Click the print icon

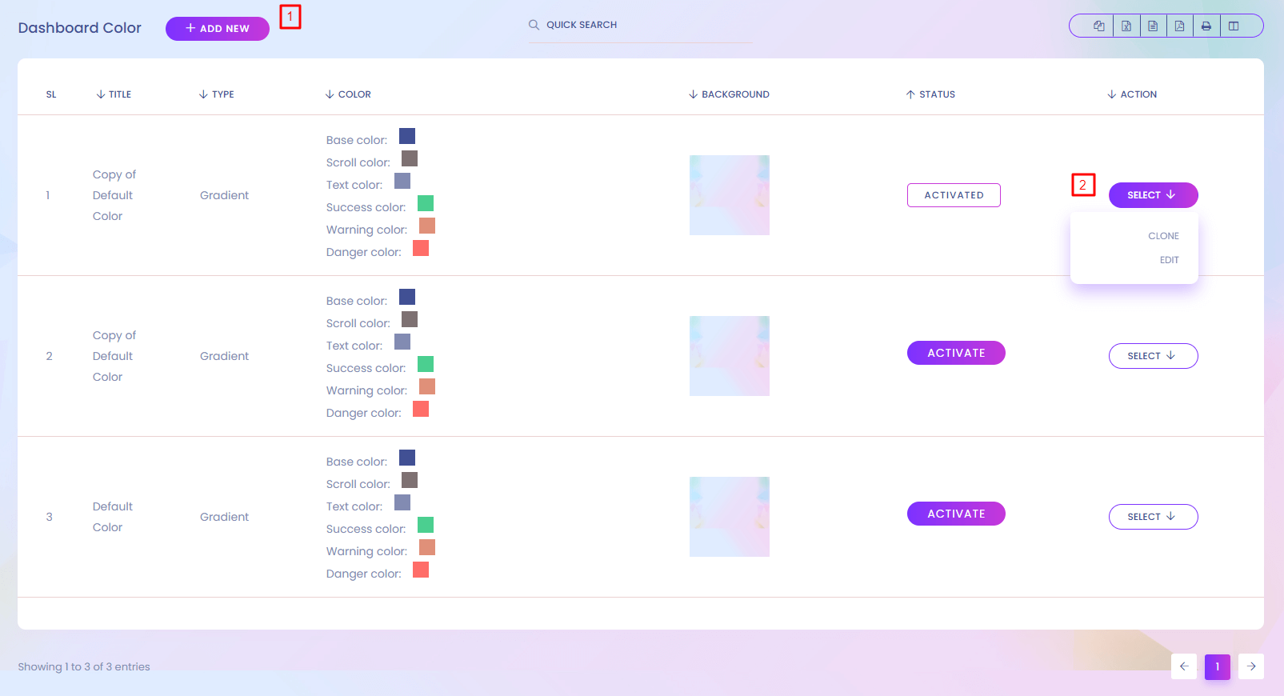(1206, 26)
